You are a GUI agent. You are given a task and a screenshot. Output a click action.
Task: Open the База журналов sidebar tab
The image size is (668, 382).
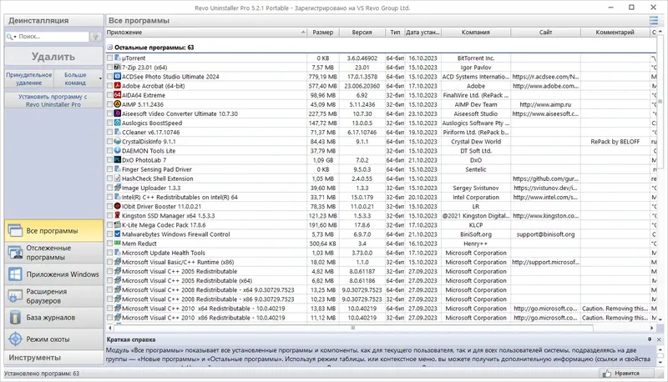pyautogui.click(x=53, y=317)
